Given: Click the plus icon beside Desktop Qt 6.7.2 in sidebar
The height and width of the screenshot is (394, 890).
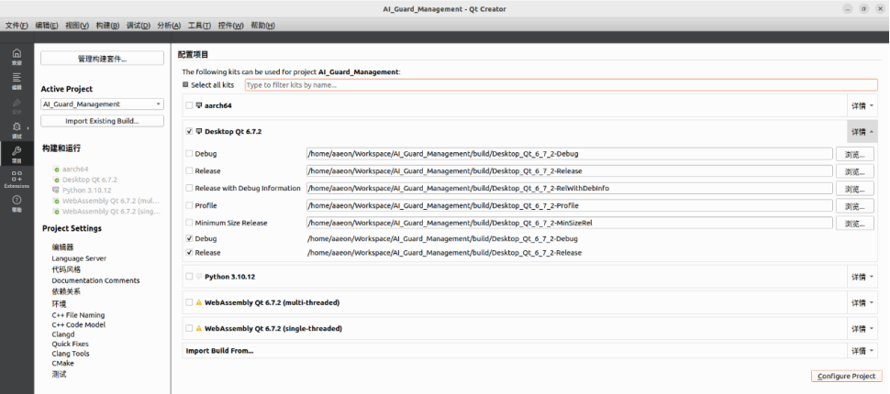Looking at the screenshot, I should point(56,180).
